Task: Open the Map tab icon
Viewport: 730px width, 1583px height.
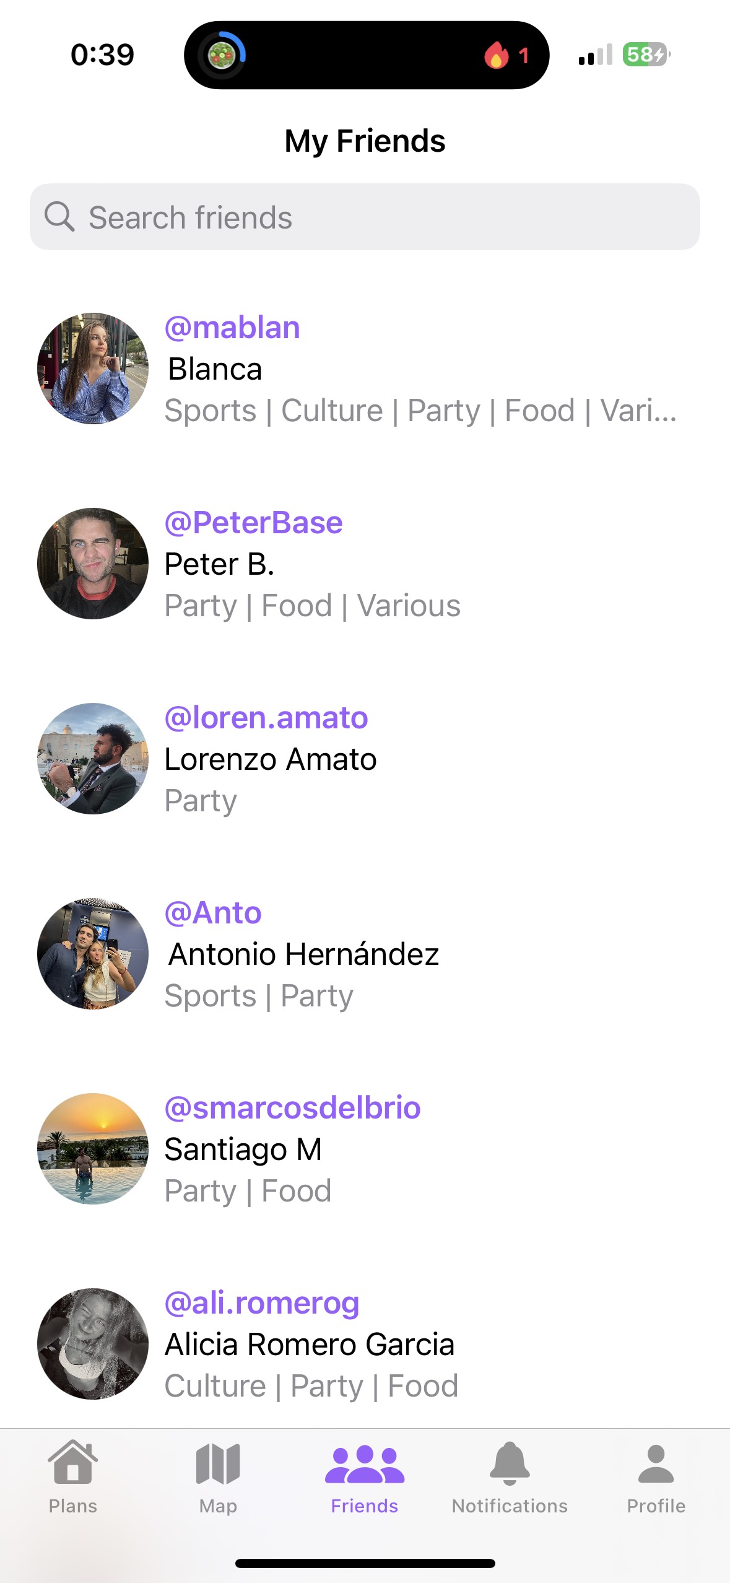Action: 218,1464
